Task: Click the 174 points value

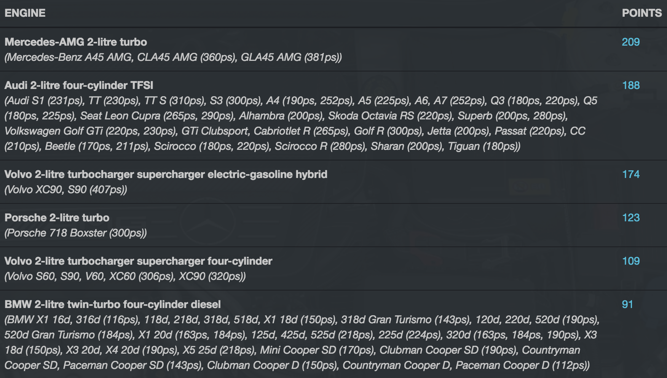Action: pos(630,174)
